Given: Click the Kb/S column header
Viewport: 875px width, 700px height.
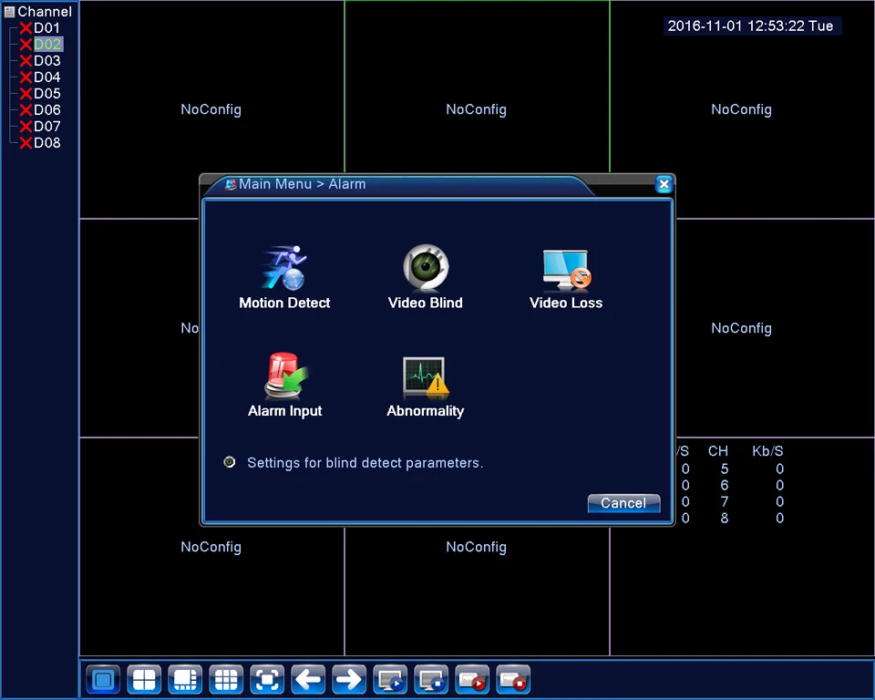Looking at the screenshot, I should pyautogui.click(x=767, y=451).
